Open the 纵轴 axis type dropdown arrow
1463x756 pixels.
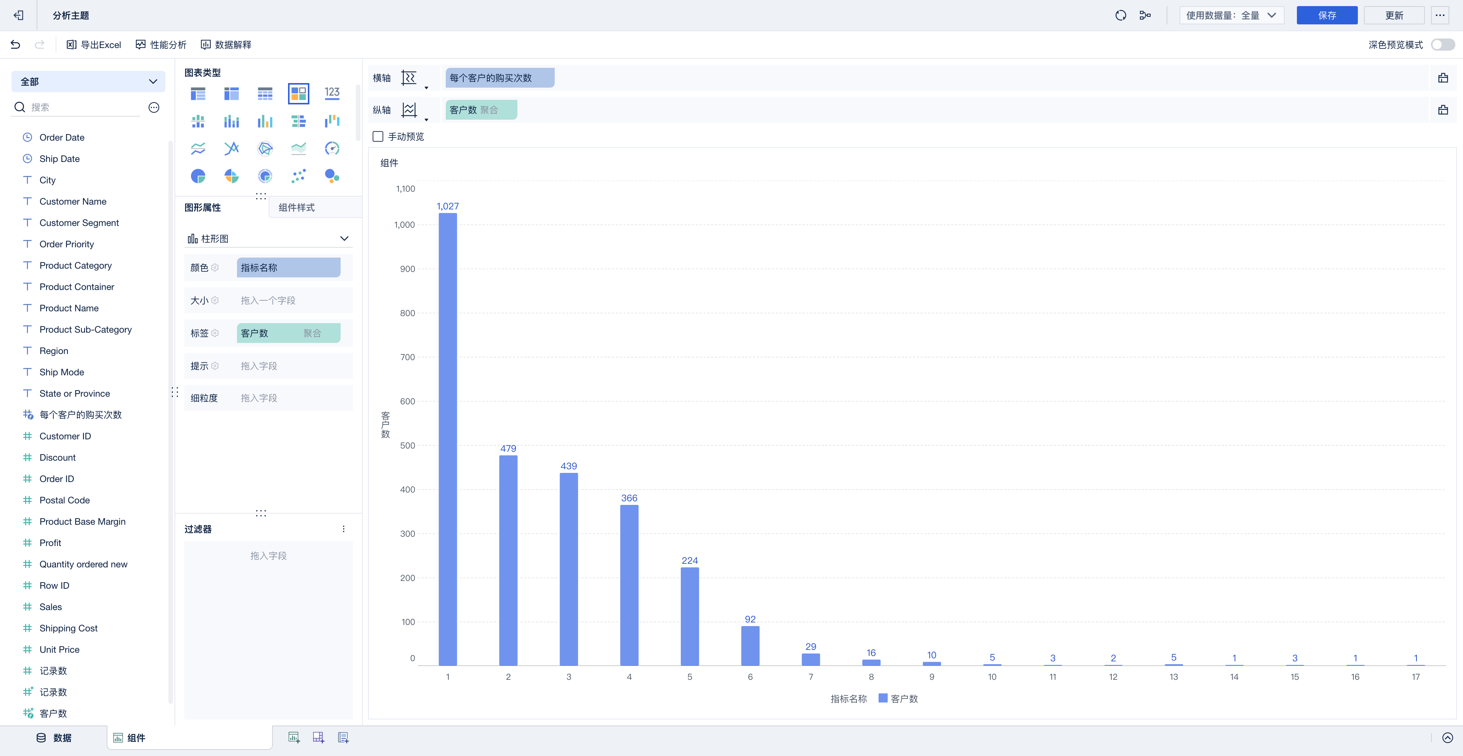(x=426, y=119)
